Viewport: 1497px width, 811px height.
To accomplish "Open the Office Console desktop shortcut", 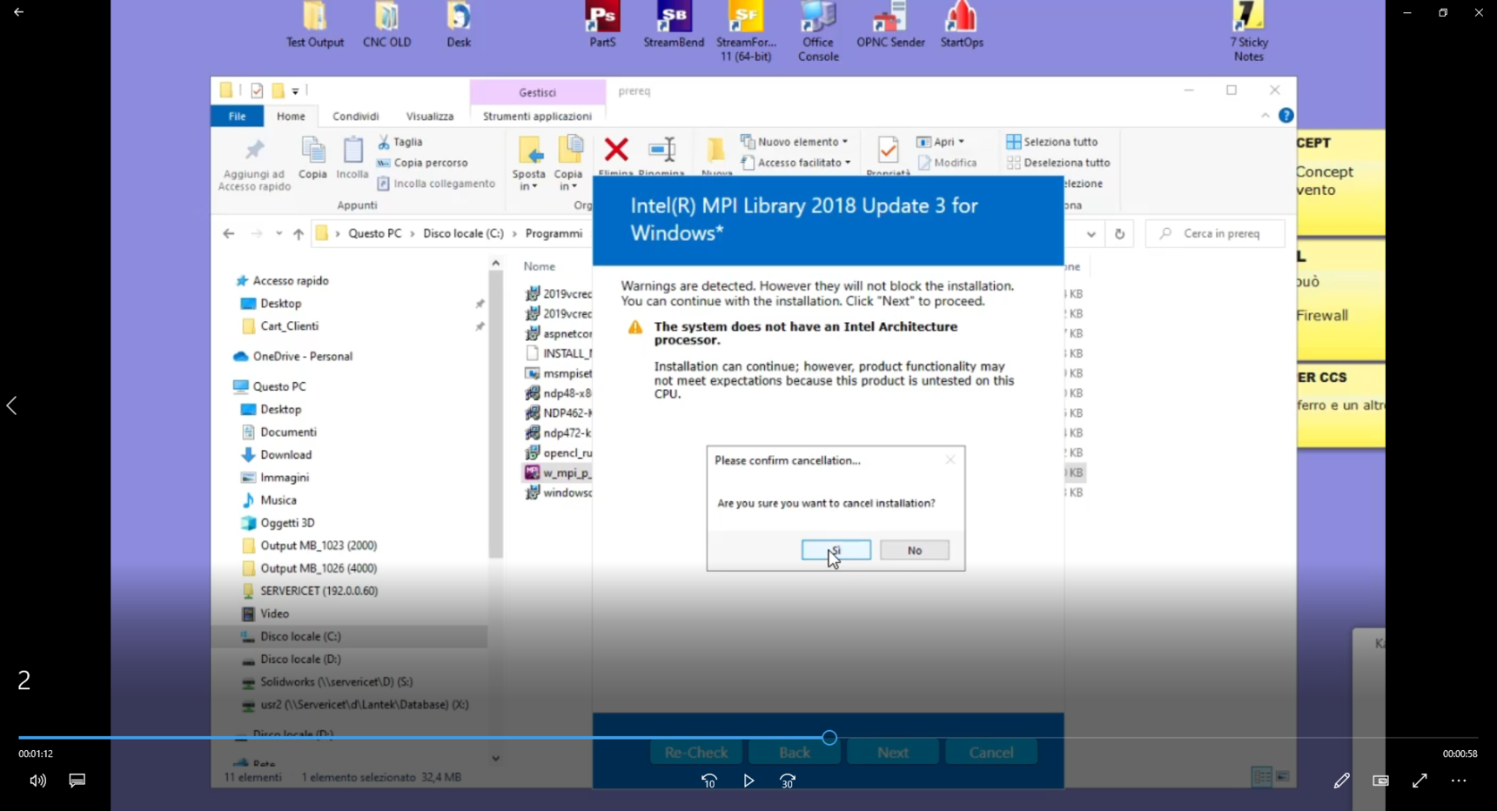I will [x=818, y=31].
